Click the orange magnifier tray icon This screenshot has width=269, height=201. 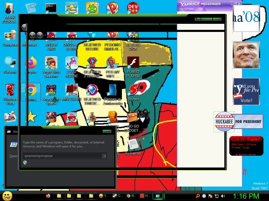point(198,196)
